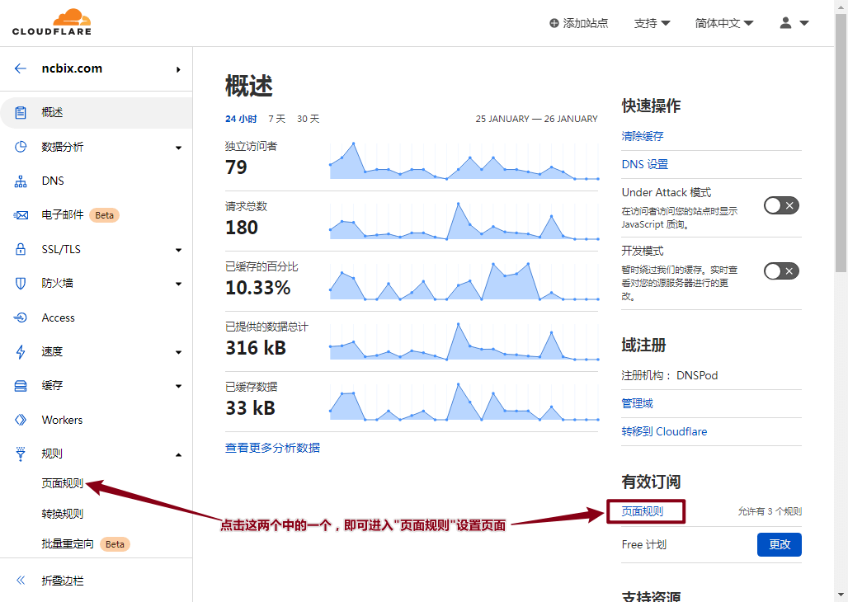Viewport: 848px width, 602px height.
Task: Click the 规则 funnel icon
Action: 21,454
